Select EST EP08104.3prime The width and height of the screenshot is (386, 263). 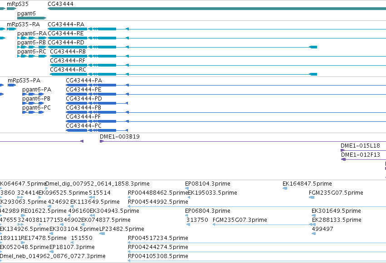[x=208, y=184]
